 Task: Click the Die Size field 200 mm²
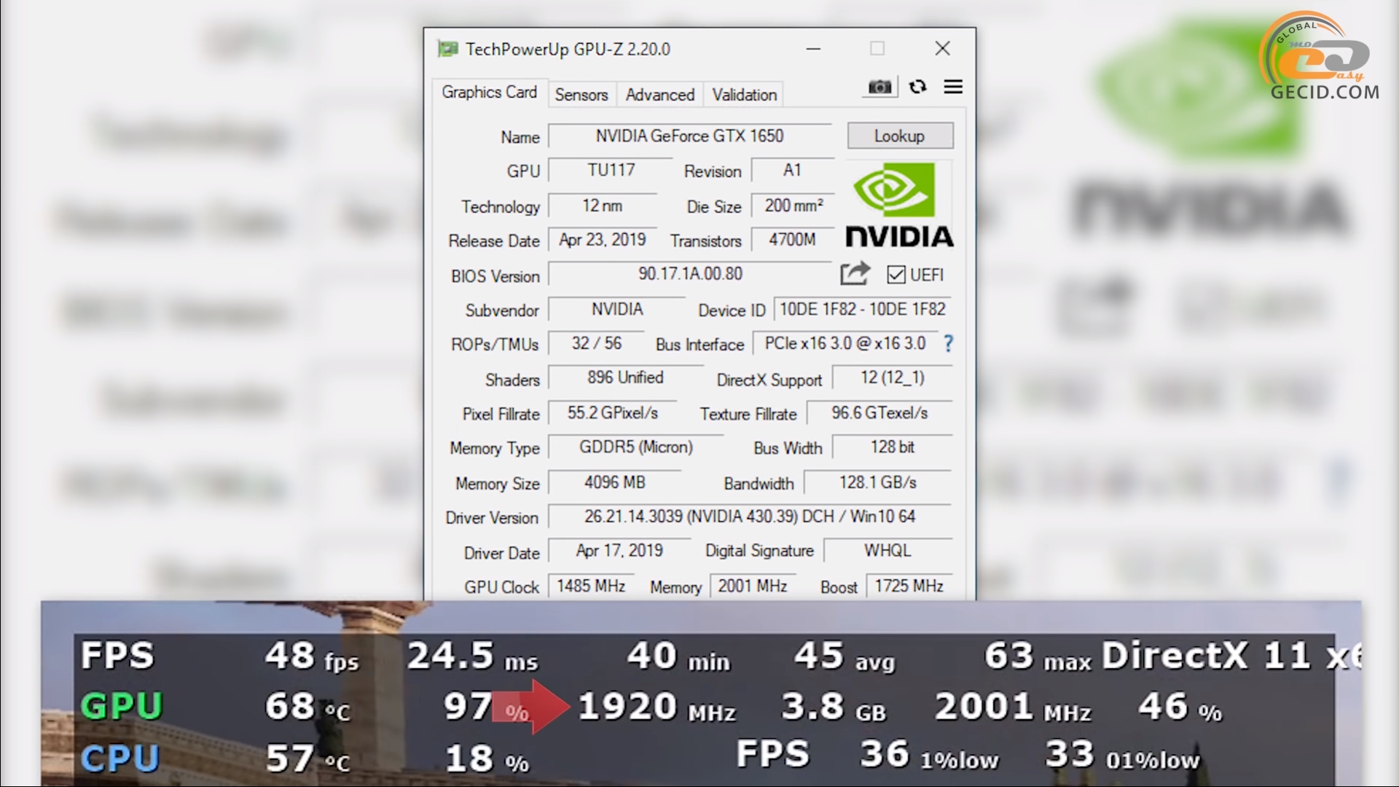[x=793, y=206]
